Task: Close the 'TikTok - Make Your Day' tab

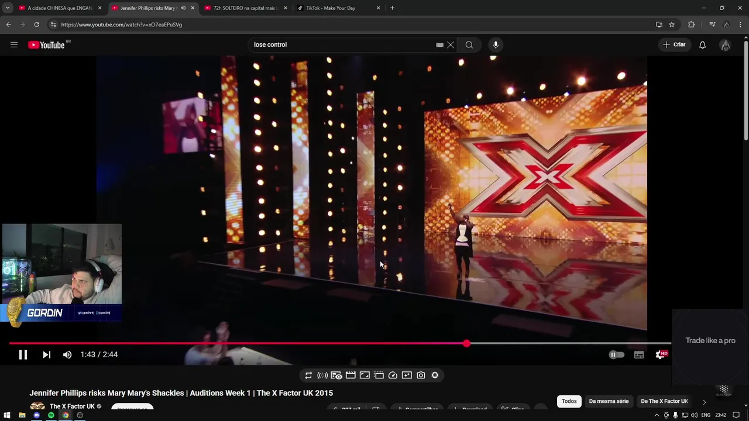Action: tap(378, 8)
